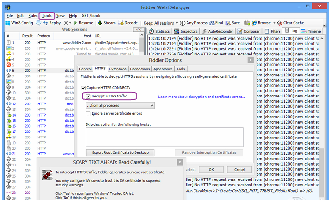Click the Remove sessions X icon
Screen dimensions: 330x200
66,23
